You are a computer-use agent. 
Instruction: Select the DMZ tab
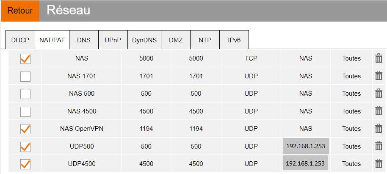pos(176,40)
